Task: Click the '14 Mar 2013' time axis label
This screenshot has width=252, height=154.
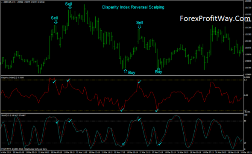Action: 6,152
